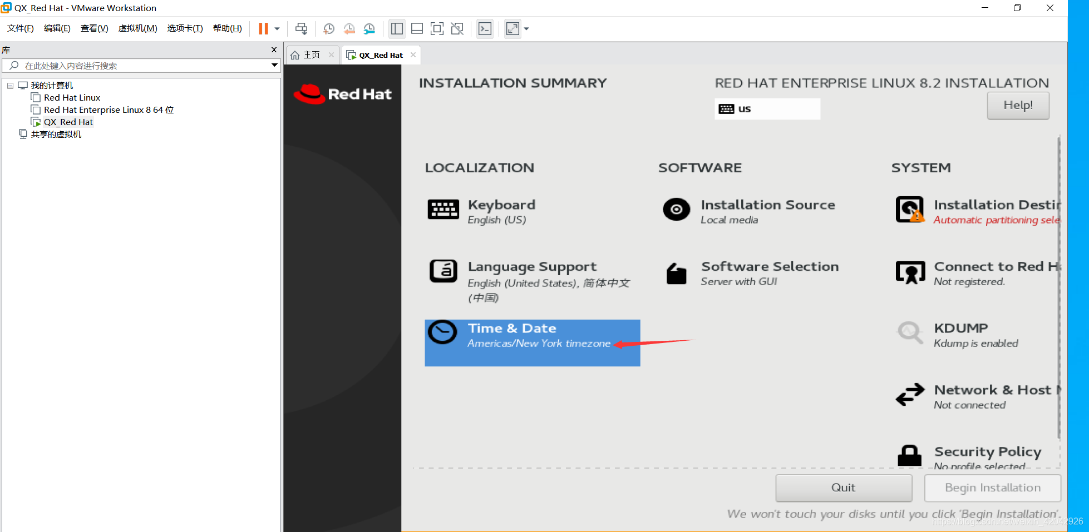The image size is (1089, 532).
Task: Open the 选项卡(T) menu
Action: (185, 28)
